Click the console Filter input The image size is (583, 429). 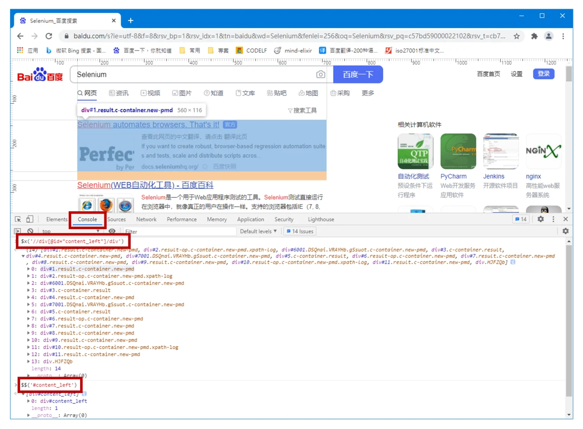coord(179,231)
